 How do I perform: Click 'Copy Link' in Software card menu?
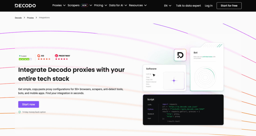pos(149,80)
